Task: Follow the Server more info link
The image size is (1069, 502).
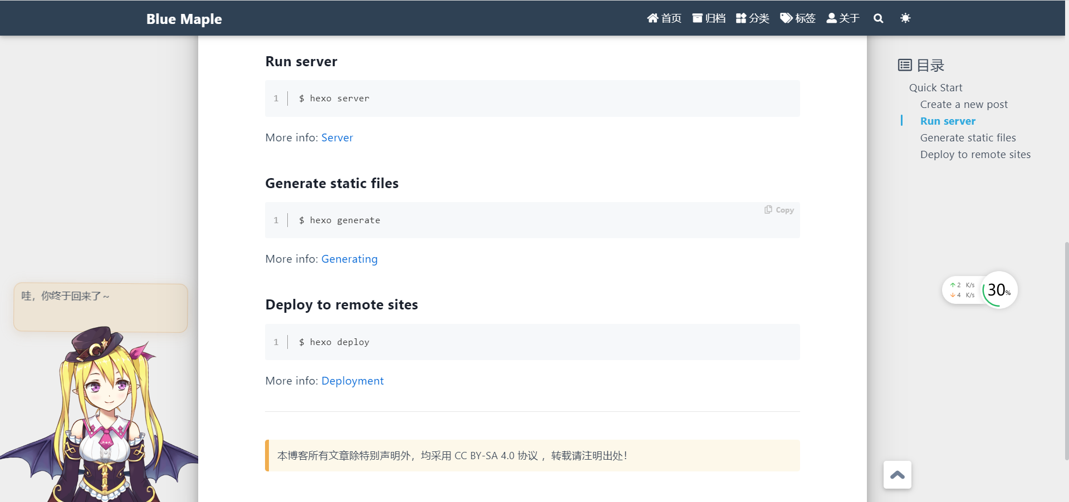Action: [x=337, y=137]
